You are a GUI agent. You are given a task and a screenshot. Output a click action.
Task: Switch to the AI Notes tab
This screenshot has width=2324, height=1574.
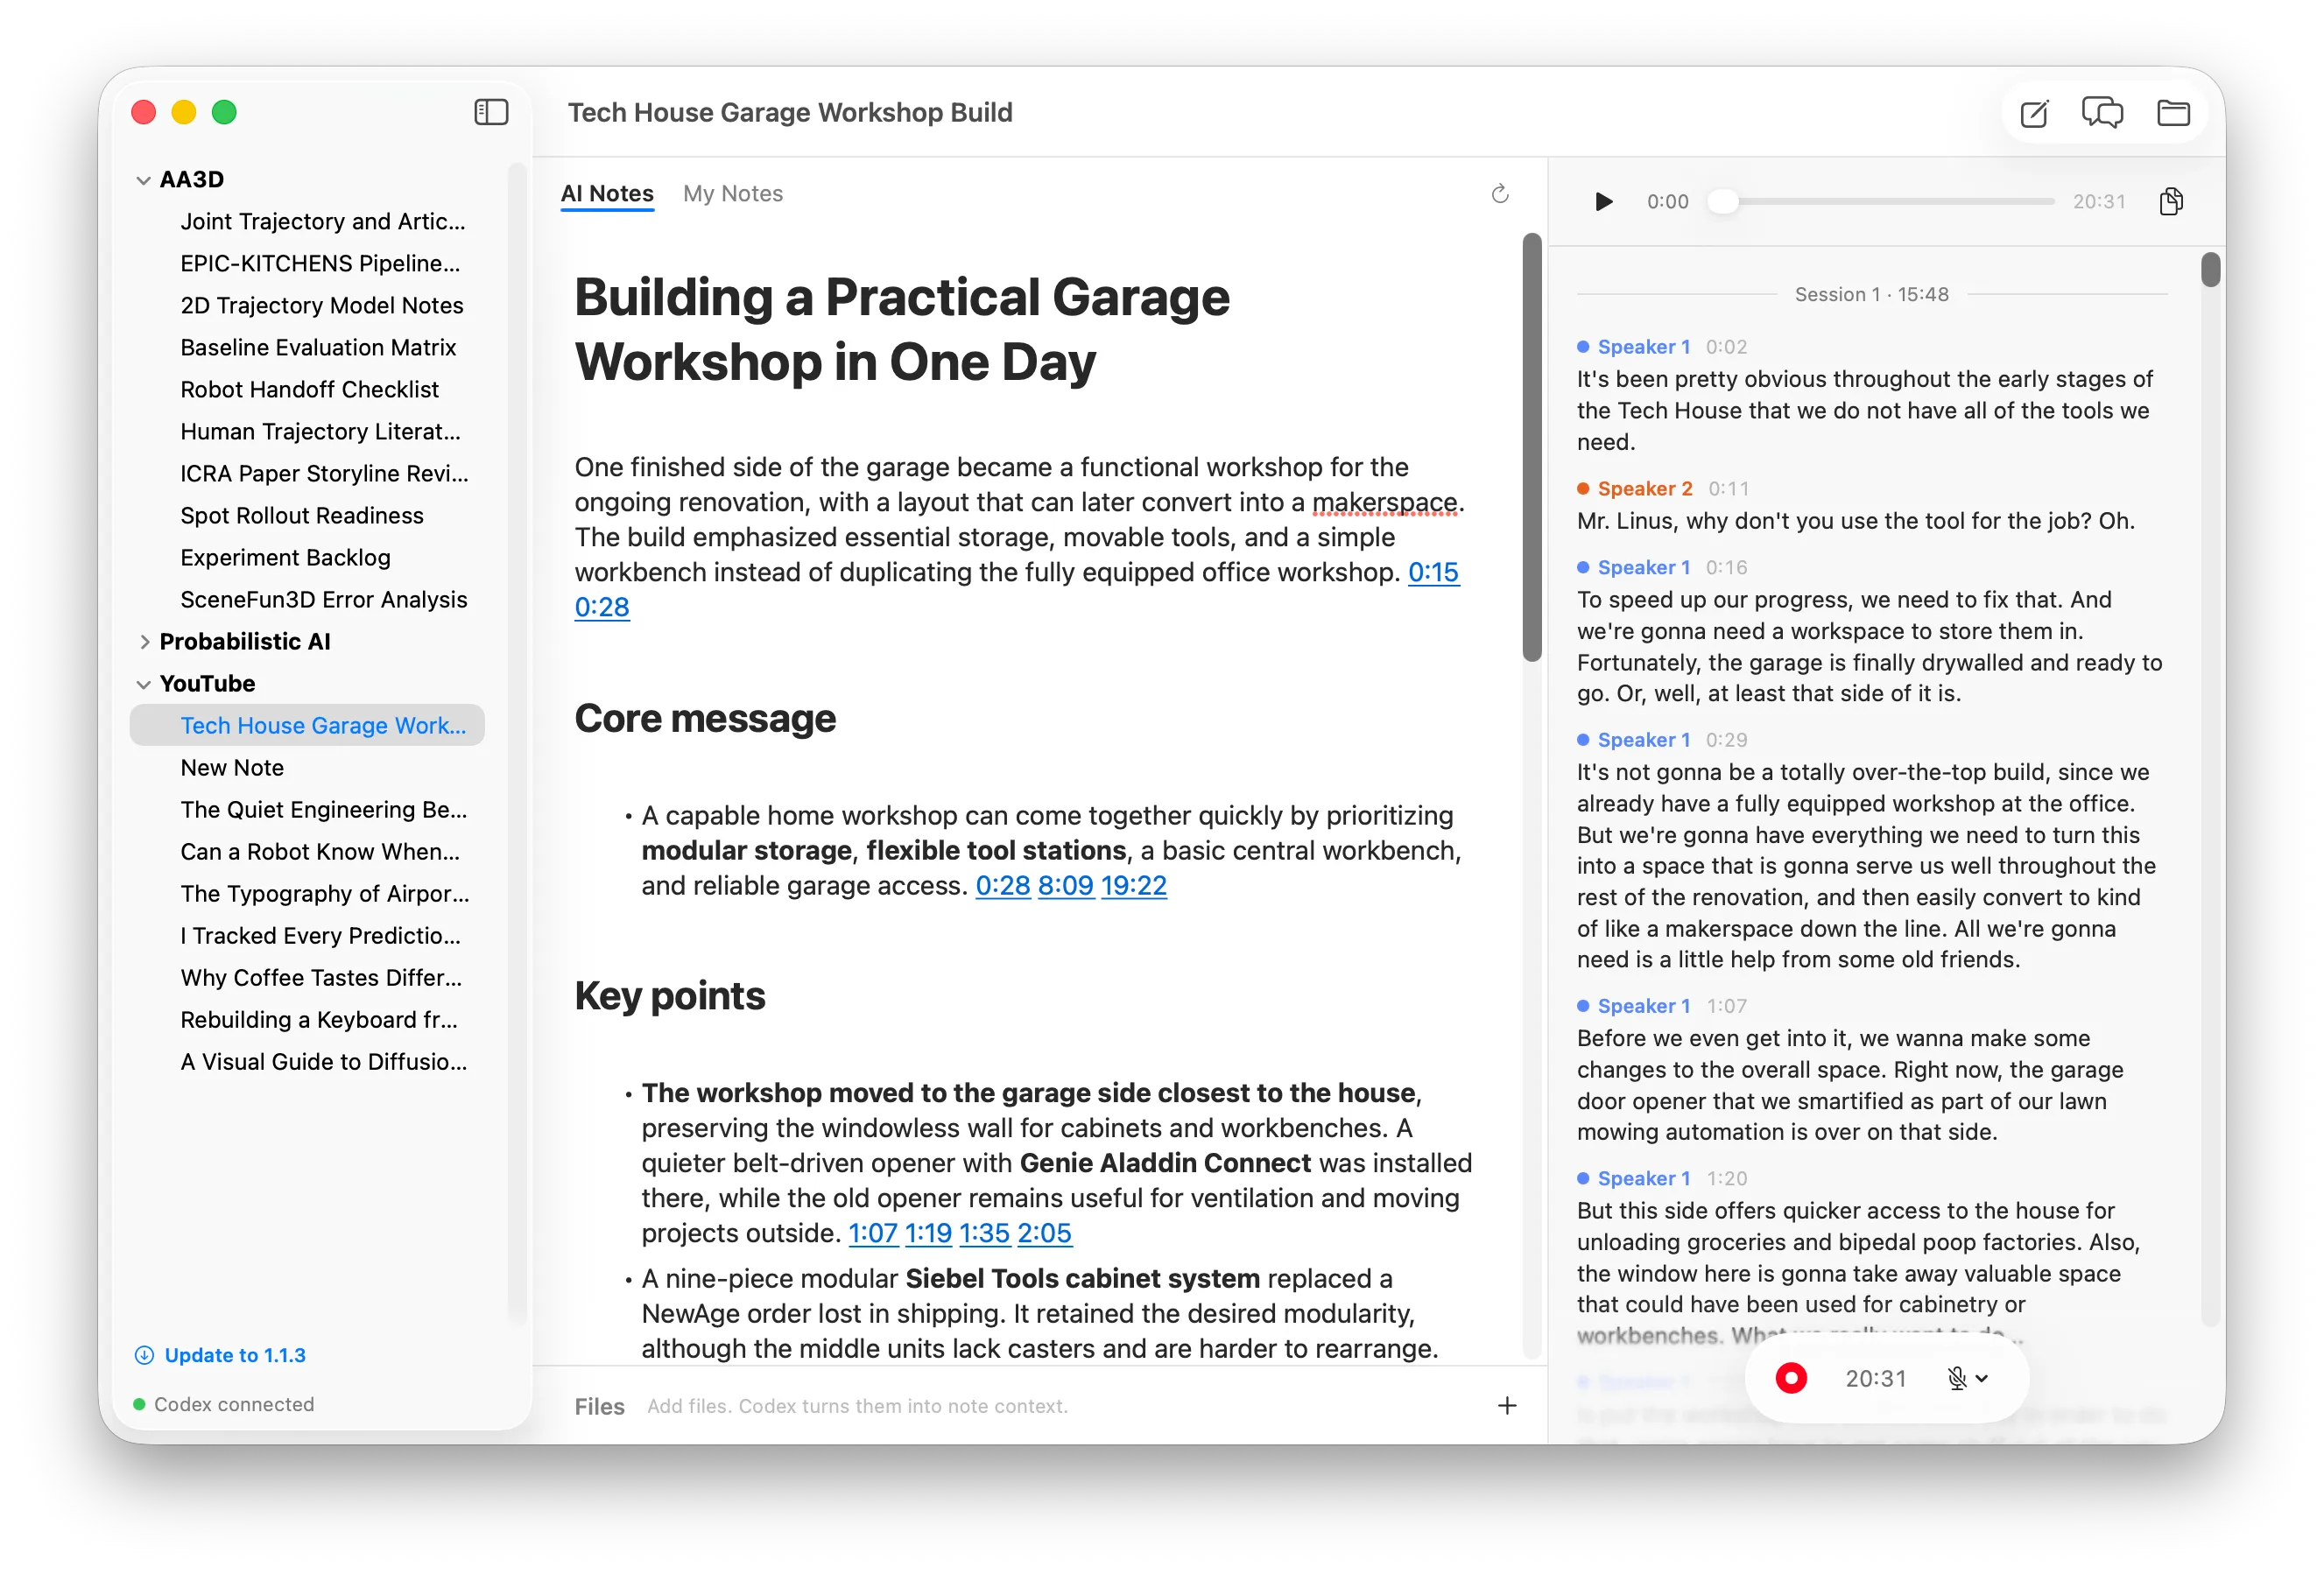(x=607, y=194)
